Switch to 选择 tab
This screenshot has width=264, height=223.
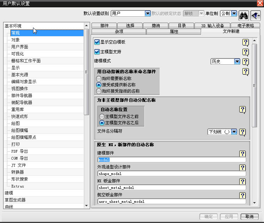coord(130,26)
